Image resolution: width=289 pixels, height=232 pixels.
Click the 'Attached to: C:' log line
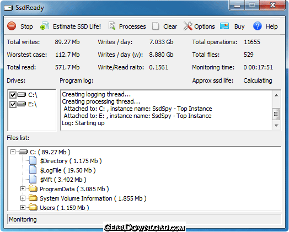click(138, 109)
